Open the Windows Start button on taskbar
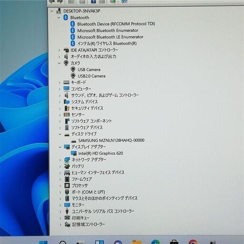 tap(43, 242)
